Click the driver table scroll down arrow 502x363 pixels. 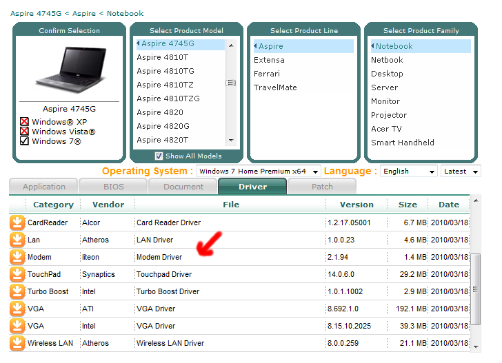pos(476,346)
